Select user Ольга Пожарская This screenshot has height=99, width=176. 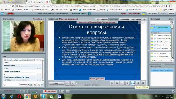[x=161, y=42]
